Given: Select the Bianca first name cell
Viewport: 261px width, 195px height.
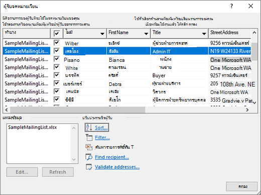Looking at the screenshot, I should click(x=128, y=60).
